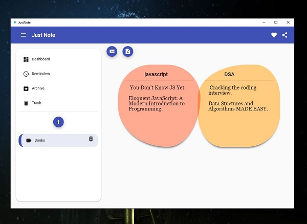
Task: Delete the Books label
Action: [x=91, y=139]
